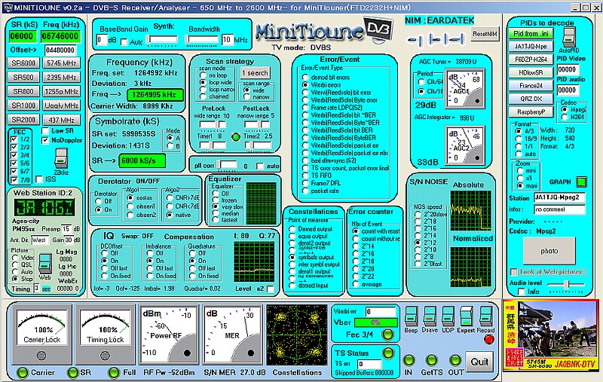Click the green GRAPH square
The width and height of the screenshot is (603, 382).
click(581, 182)
